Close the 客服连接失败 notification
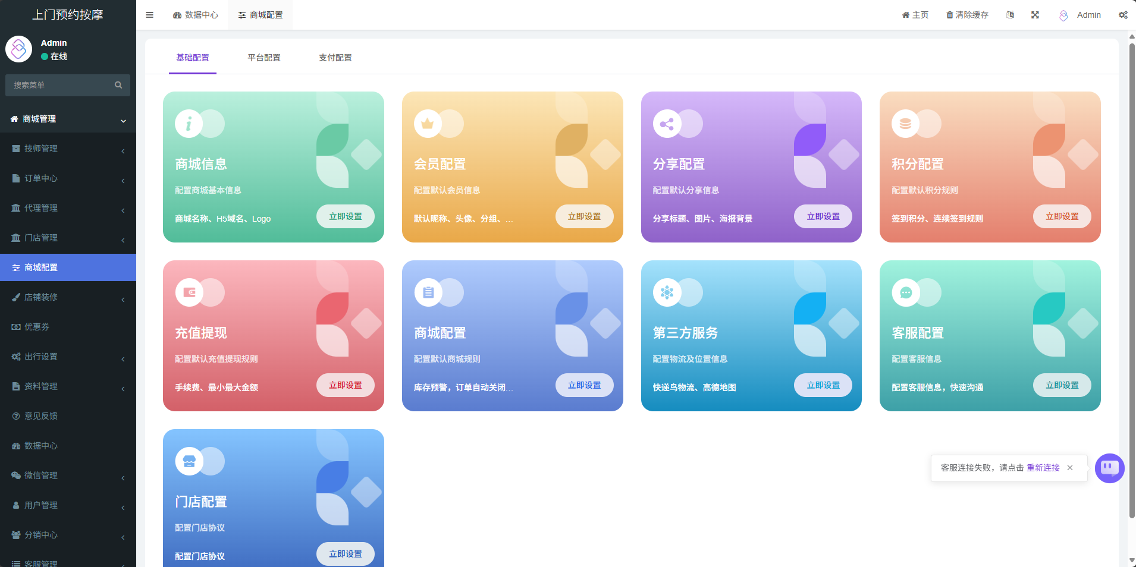Viewport: 1136px width, 567px height. [x=1070, y=468]
